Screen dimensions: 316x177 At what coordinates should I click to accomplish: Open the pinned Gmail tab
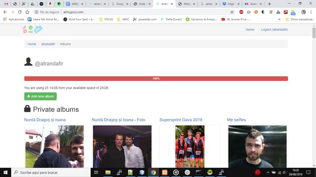click(x=6, y=4)
